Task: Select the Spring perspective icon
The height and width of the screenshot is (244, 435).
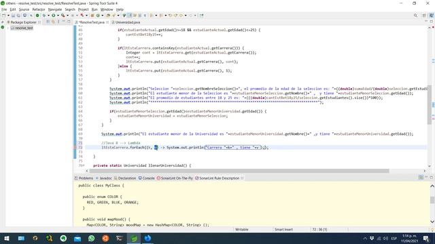Action: 432,16
